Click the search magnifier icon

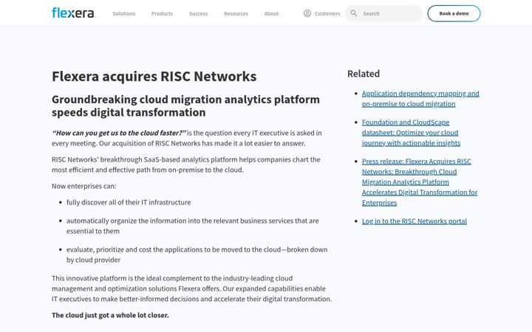pos(353,13)
